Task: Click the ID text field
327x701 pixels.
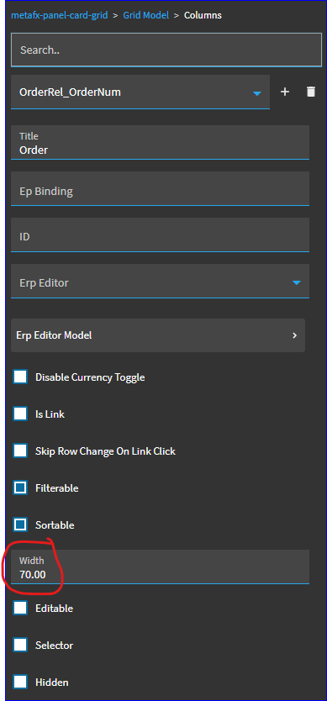Action: 161,235
